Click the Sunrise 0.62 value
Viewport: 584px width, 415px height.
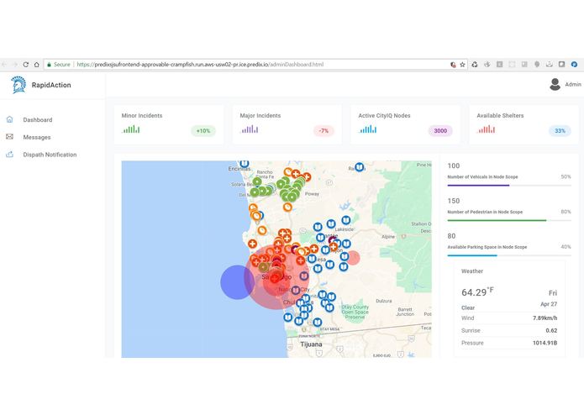click(x=551, y=330)
